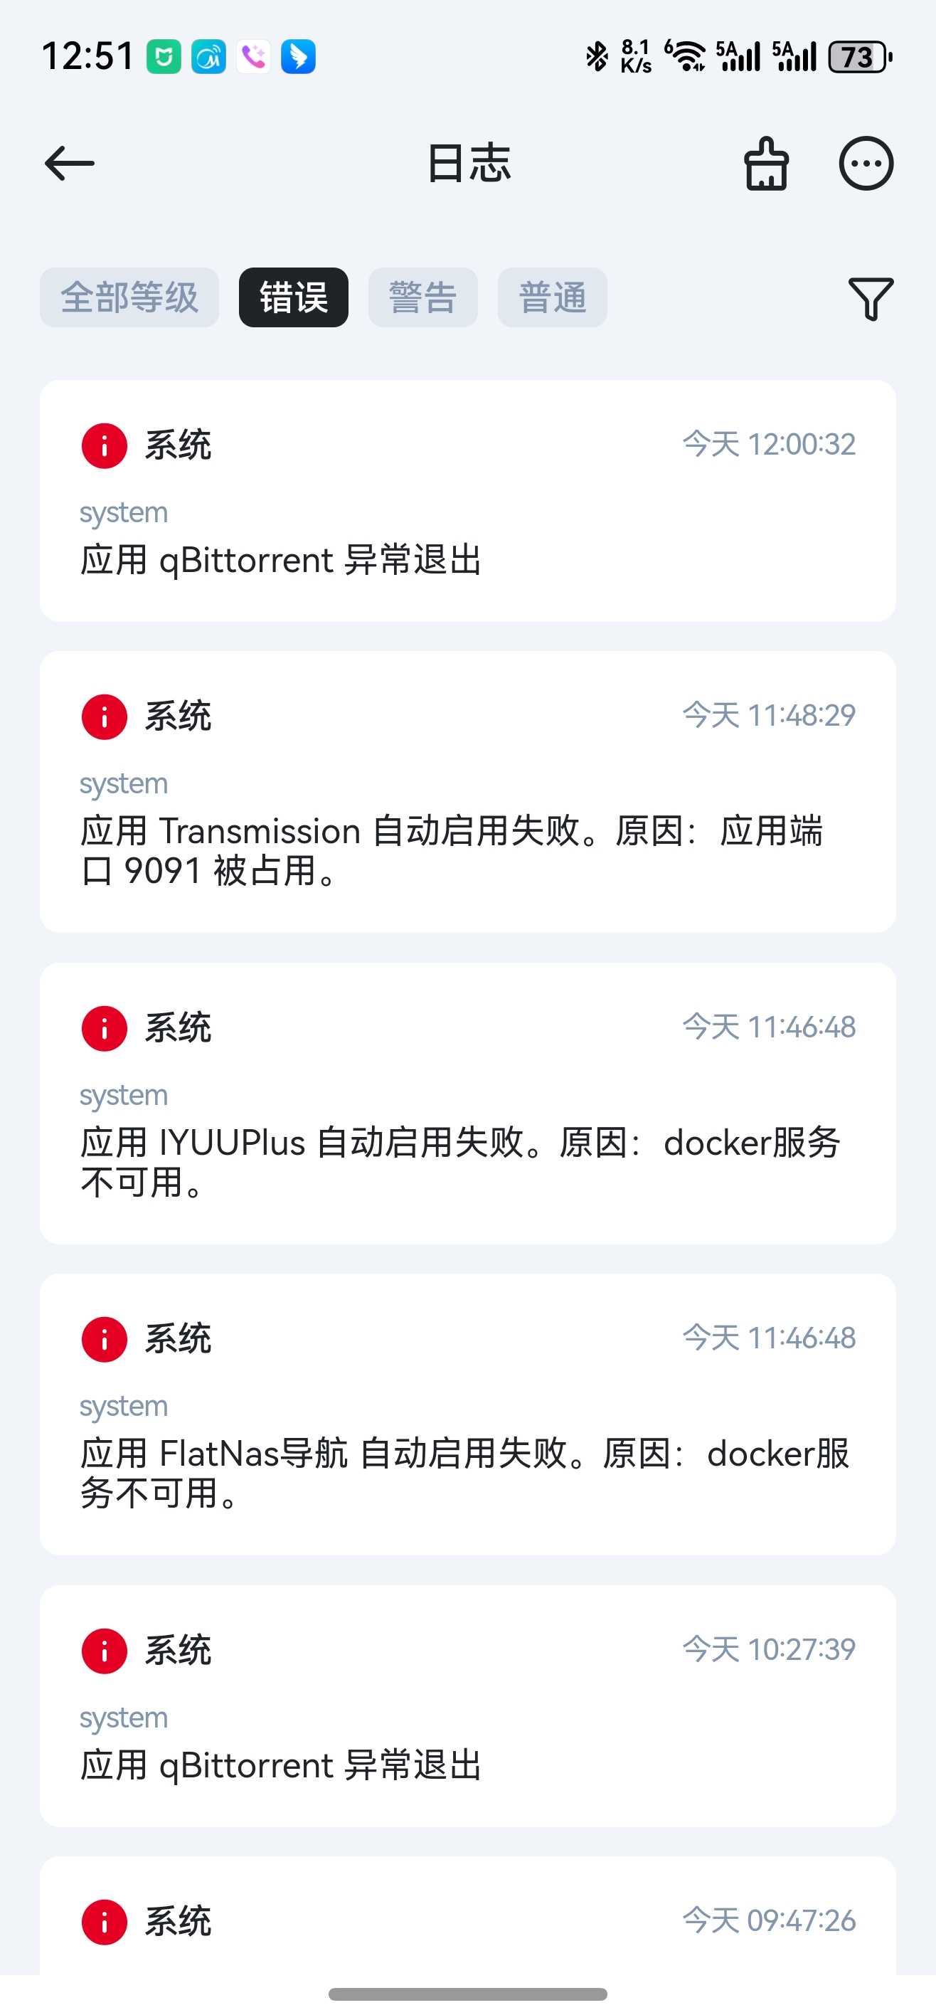This screenshot has width=936, height=2015.
Task: Switch to the 警告 level tab
Action: (x=422, y=298)
